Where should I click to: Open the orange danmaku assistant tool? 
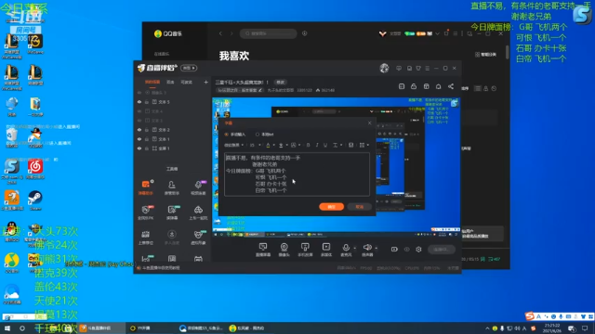click(x=146, y=187)
